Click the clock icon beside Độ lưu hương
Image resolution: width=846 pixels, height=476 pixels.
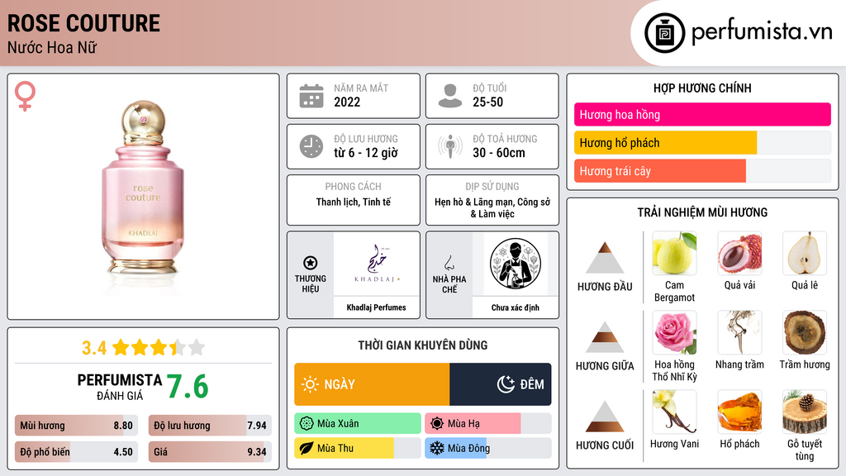[x=311, y=146]
